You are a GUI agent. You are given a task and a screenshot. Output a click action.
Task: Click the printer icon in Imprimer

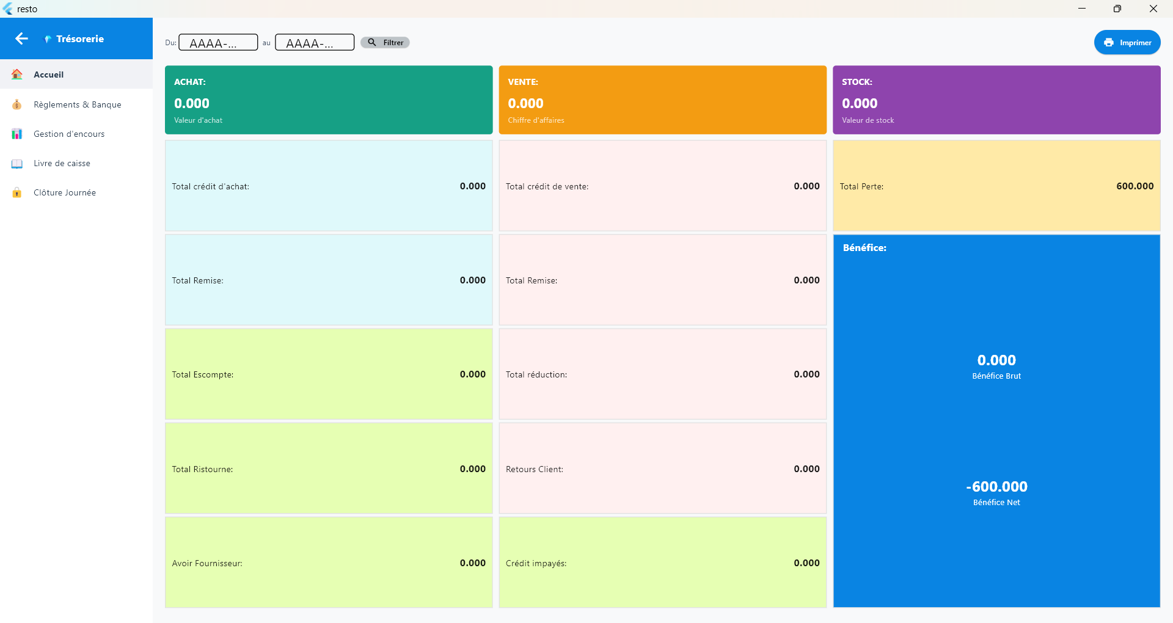pyautogui.click(x=1109, y=42)
